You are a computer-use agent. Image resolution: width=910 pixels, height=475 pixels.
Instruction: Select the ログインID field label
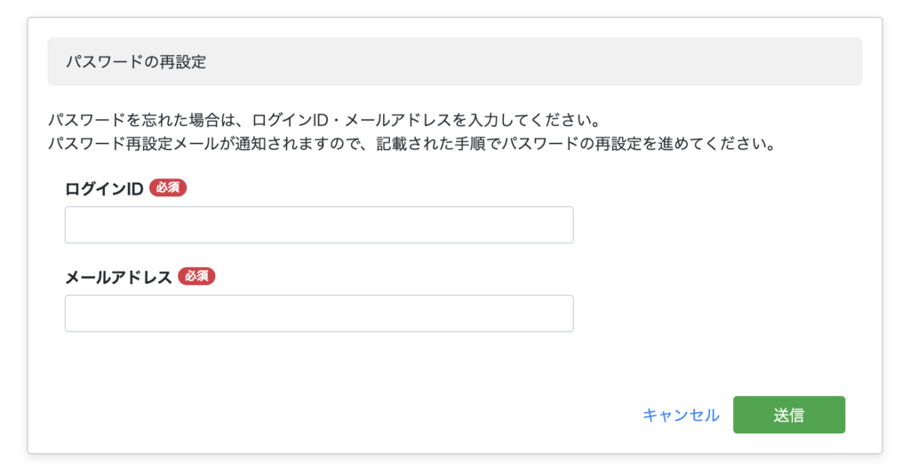click(104, 188)
